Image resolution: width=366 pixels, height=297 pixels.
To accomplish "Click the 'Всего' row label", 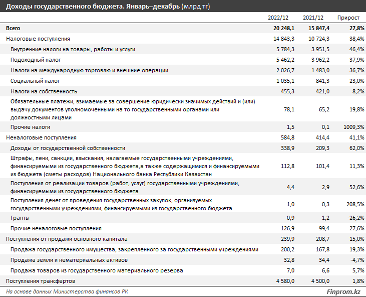I will (13, 28).
